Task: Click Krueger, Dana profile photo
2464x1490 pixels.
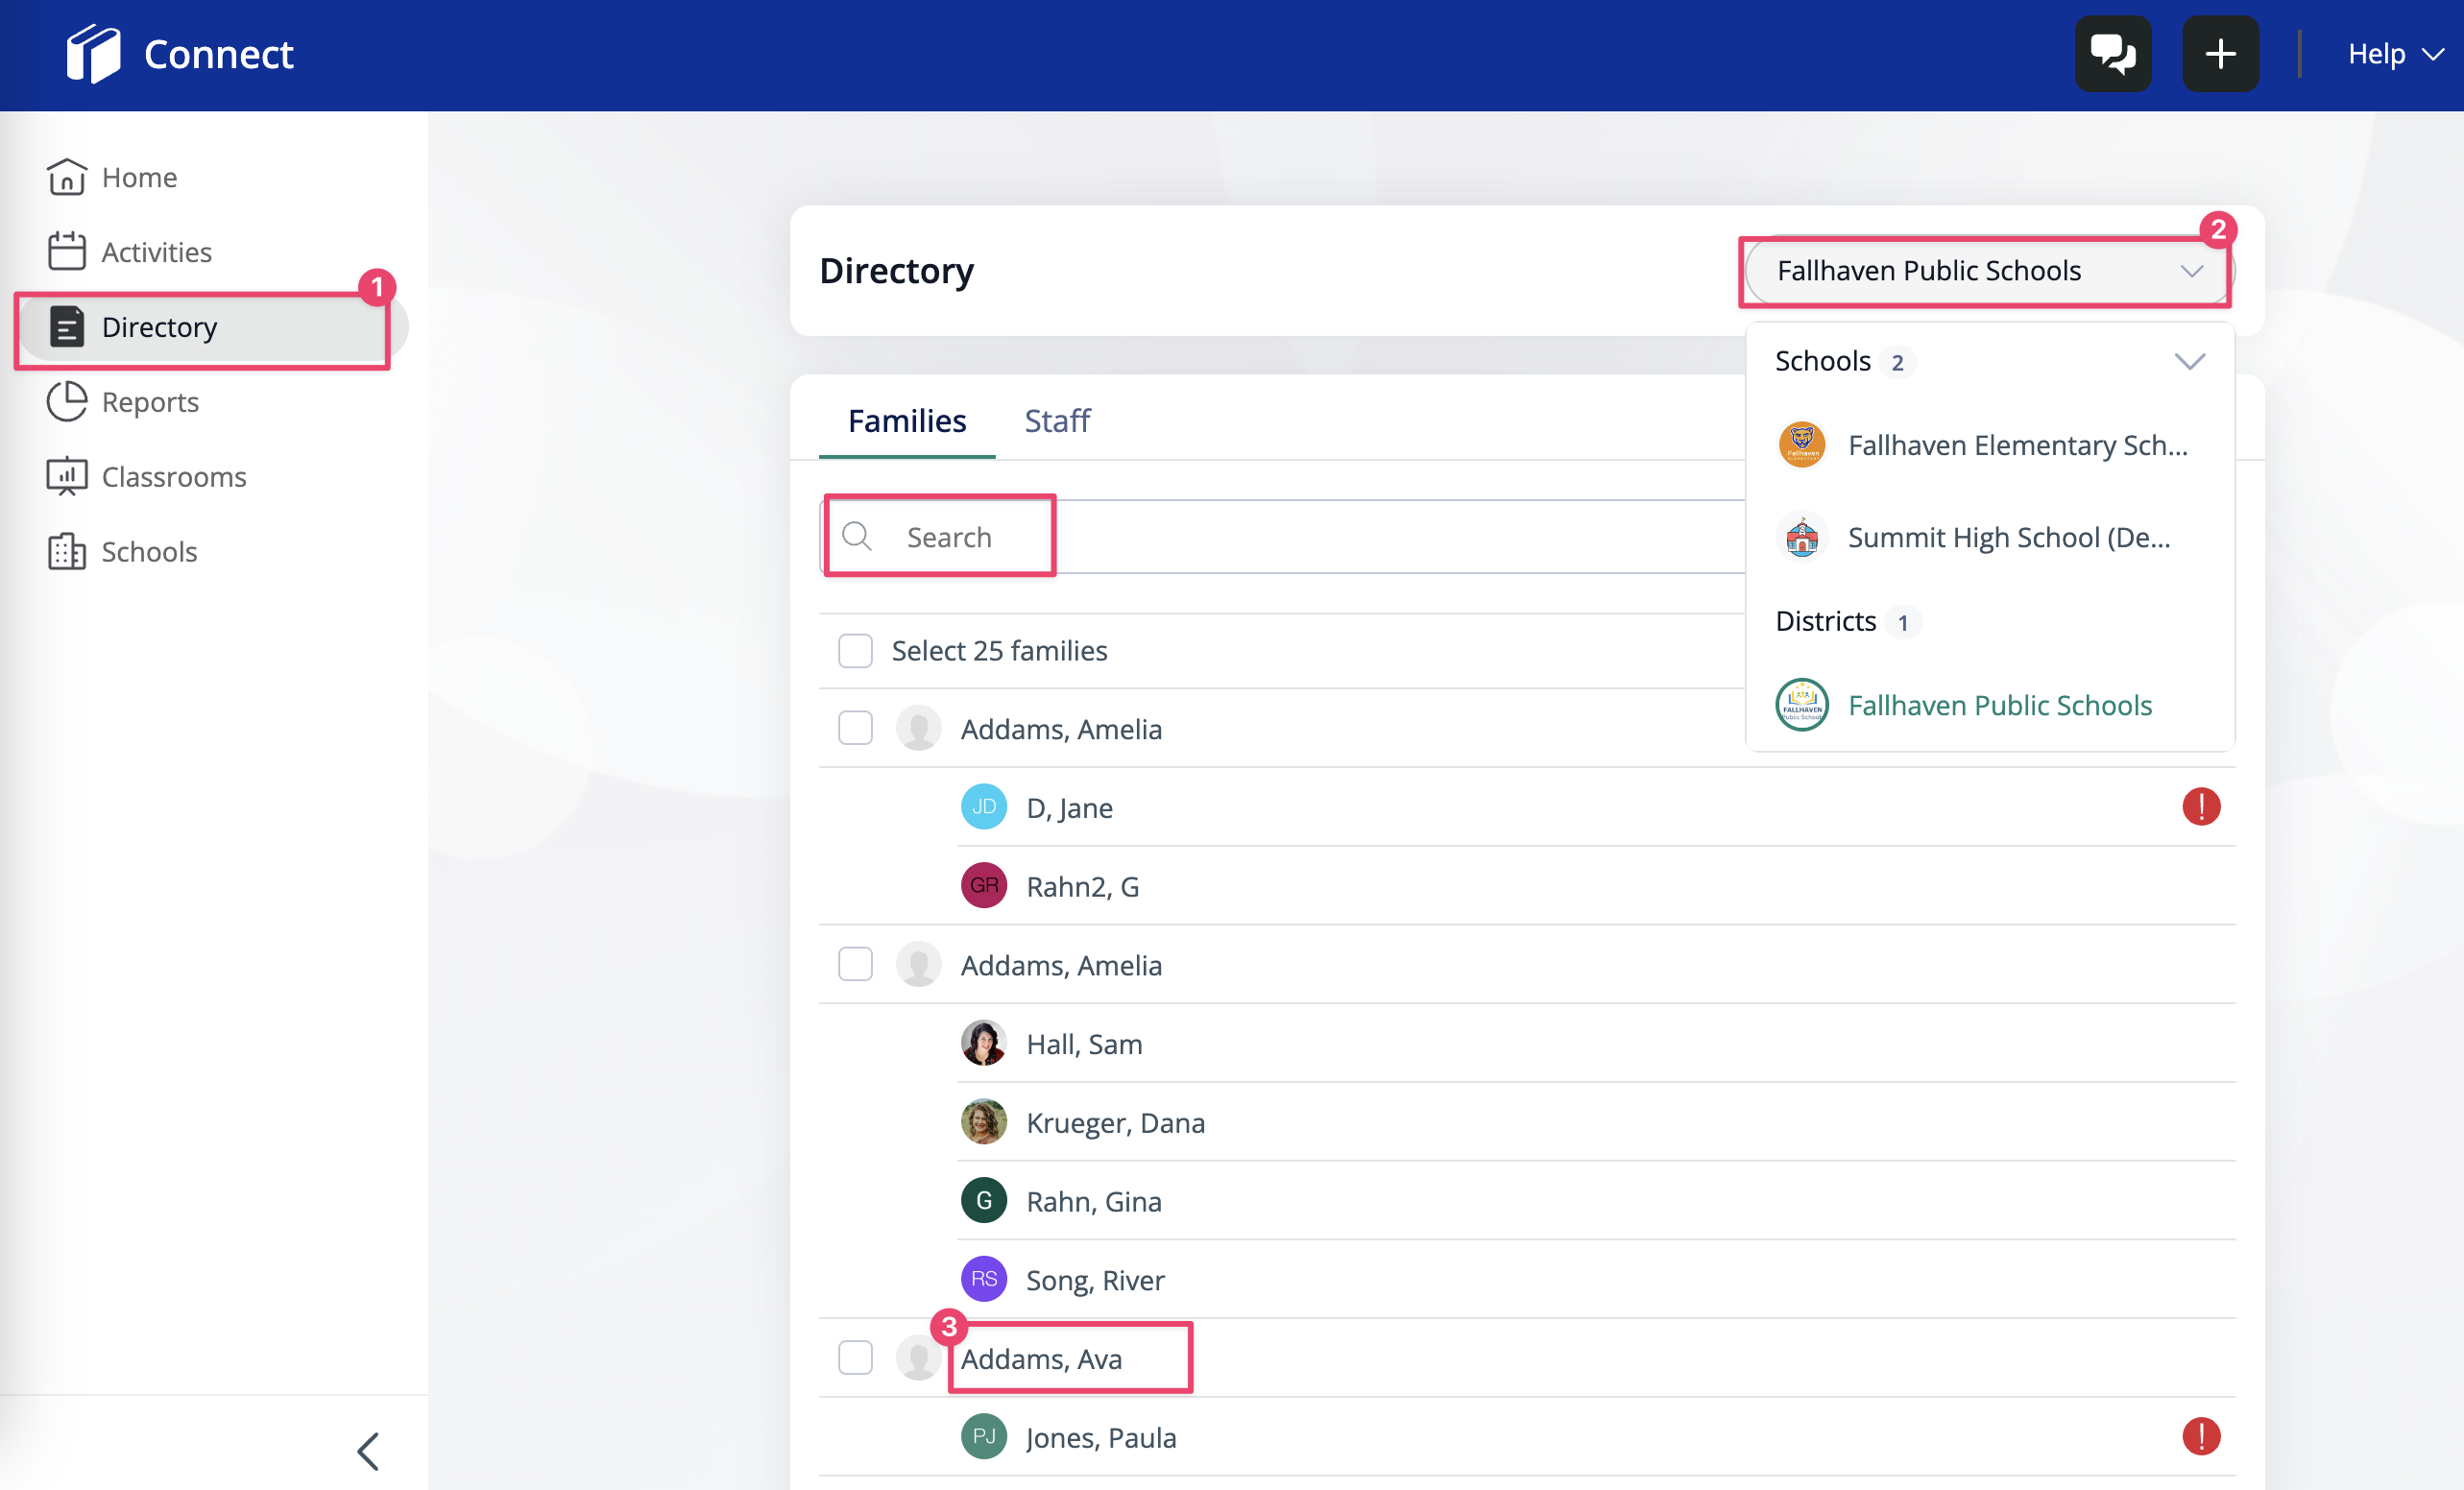Action: click(x=984, y=1122)
